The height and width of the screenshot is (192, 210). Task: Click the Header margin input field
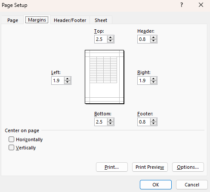[144, 39]
